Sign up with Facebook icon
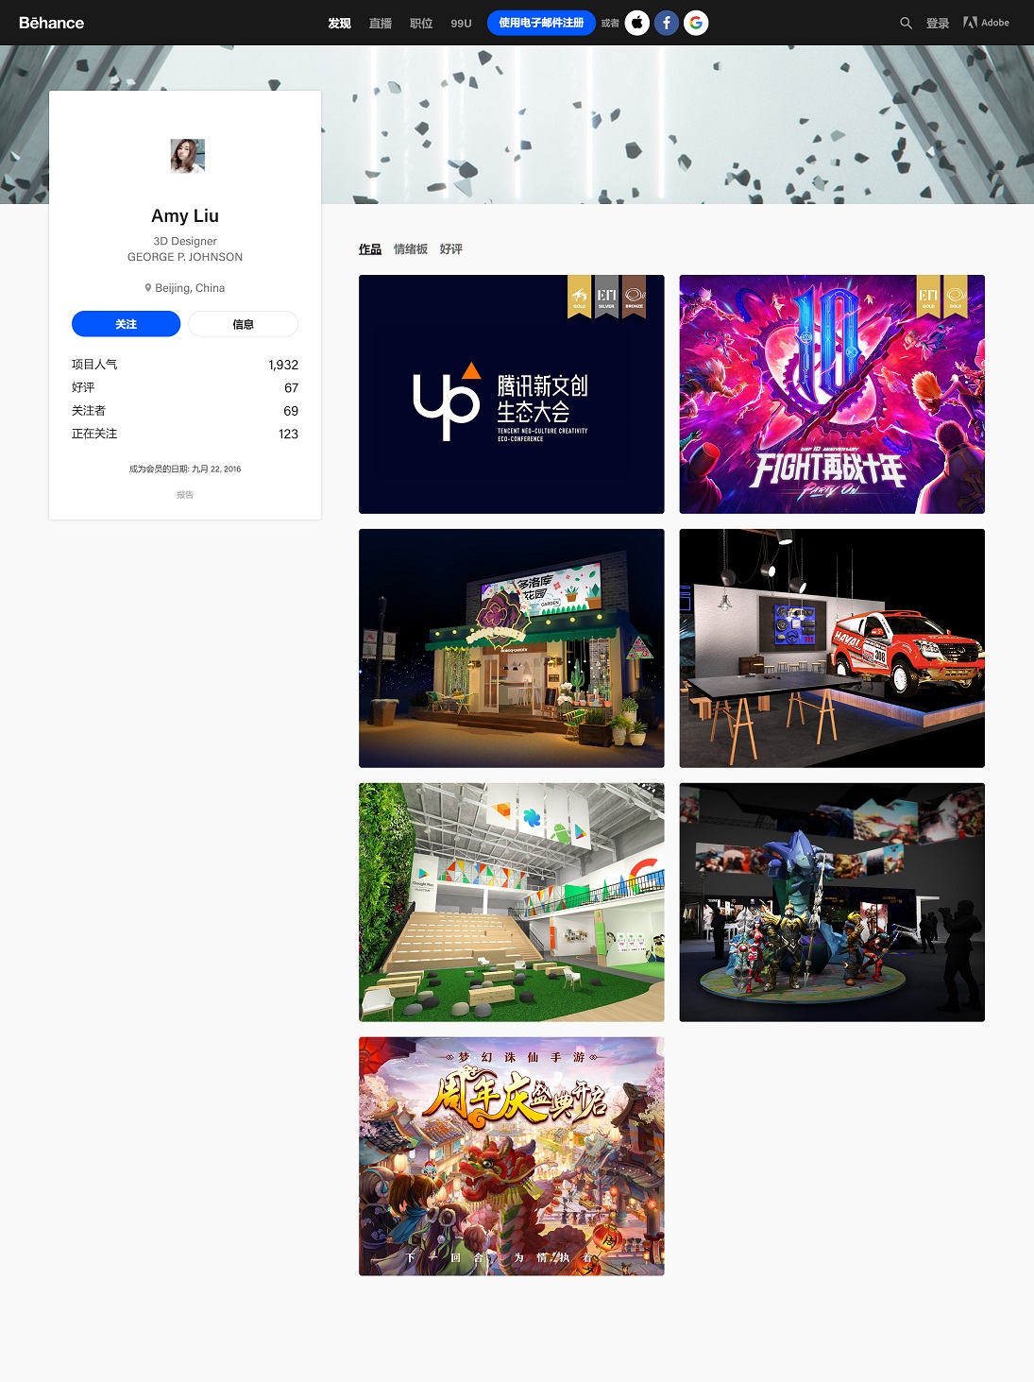 point(667,23)
